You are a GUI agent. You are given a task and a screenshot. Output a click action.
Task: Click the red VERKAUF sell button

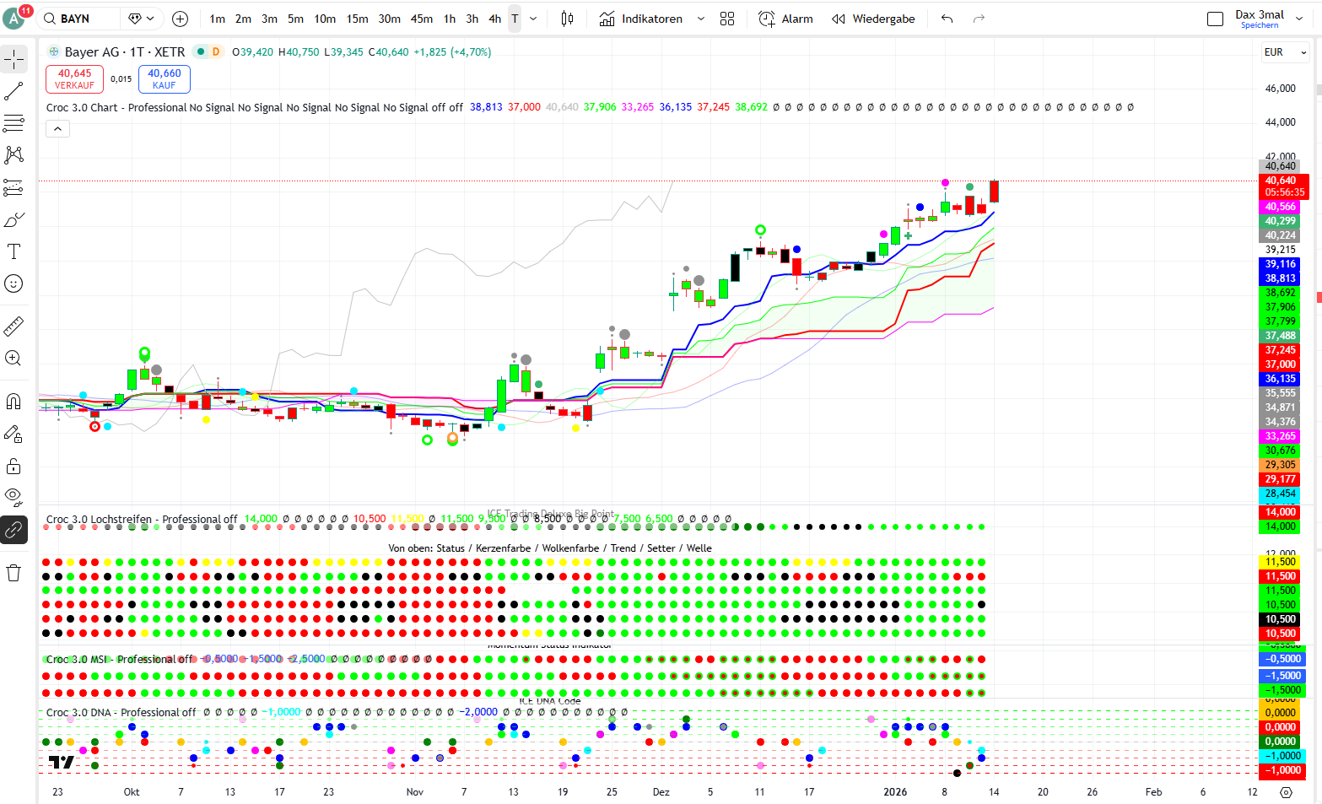75,79
